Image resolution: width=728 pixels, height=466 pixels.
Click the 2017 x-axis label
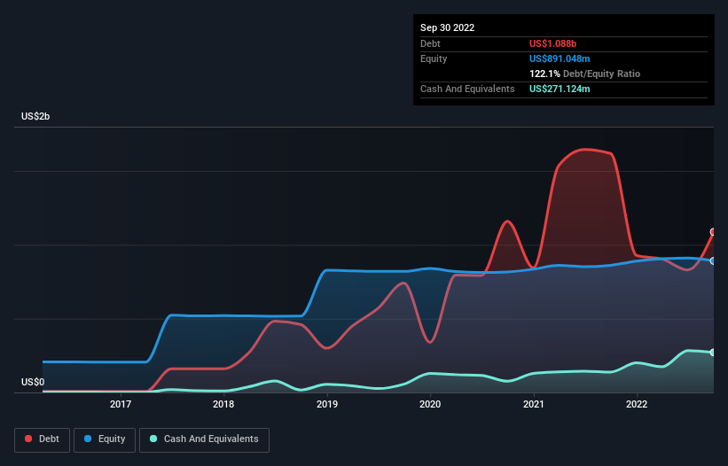click(121, 404)
